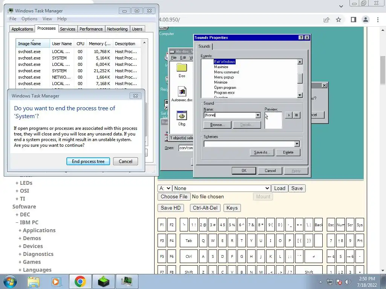Open Task Manager Help menu

point(62,19)
